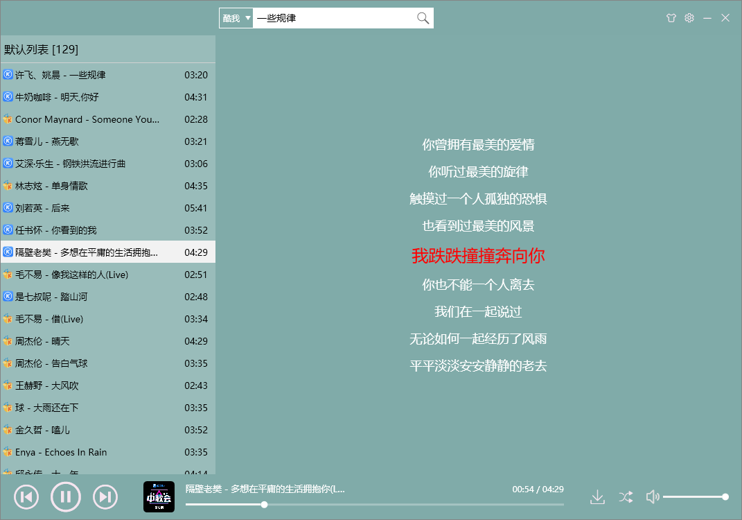Click the volume slider
The width and height of the screenshot is (742, 520).
click(693, 496)
